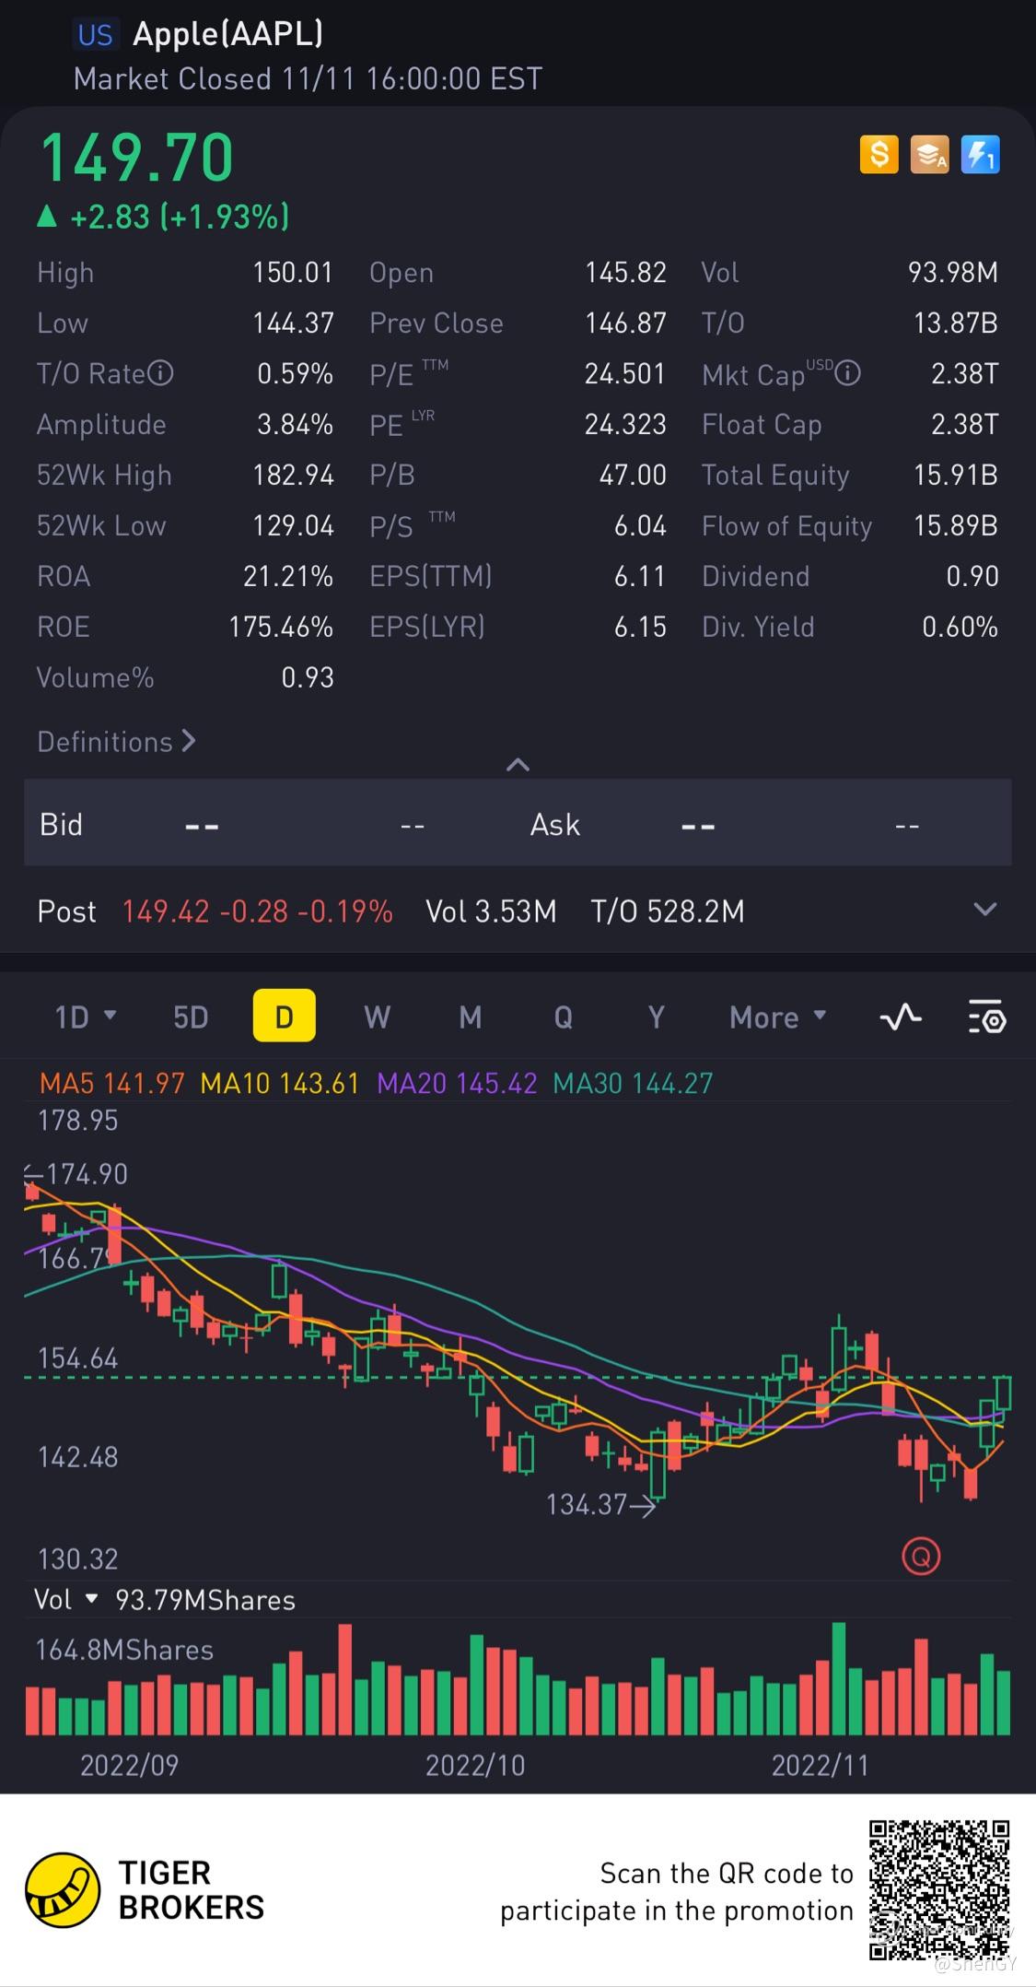Tap the orange dollar sign badge icon
This screenshot has height=1987, width=1036.
click(x=879, y=155)
